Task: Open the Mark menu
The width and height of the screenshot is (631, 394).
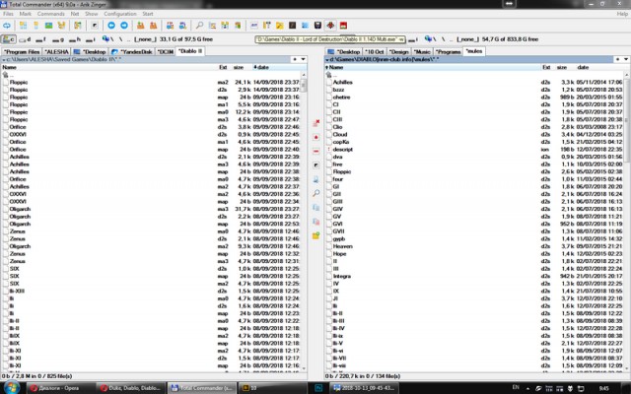Action: (25, 14)
